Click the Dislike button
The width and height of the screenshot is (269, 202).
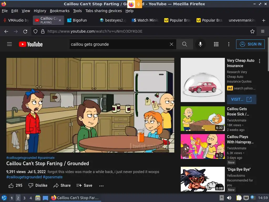(x=38, y=185)
